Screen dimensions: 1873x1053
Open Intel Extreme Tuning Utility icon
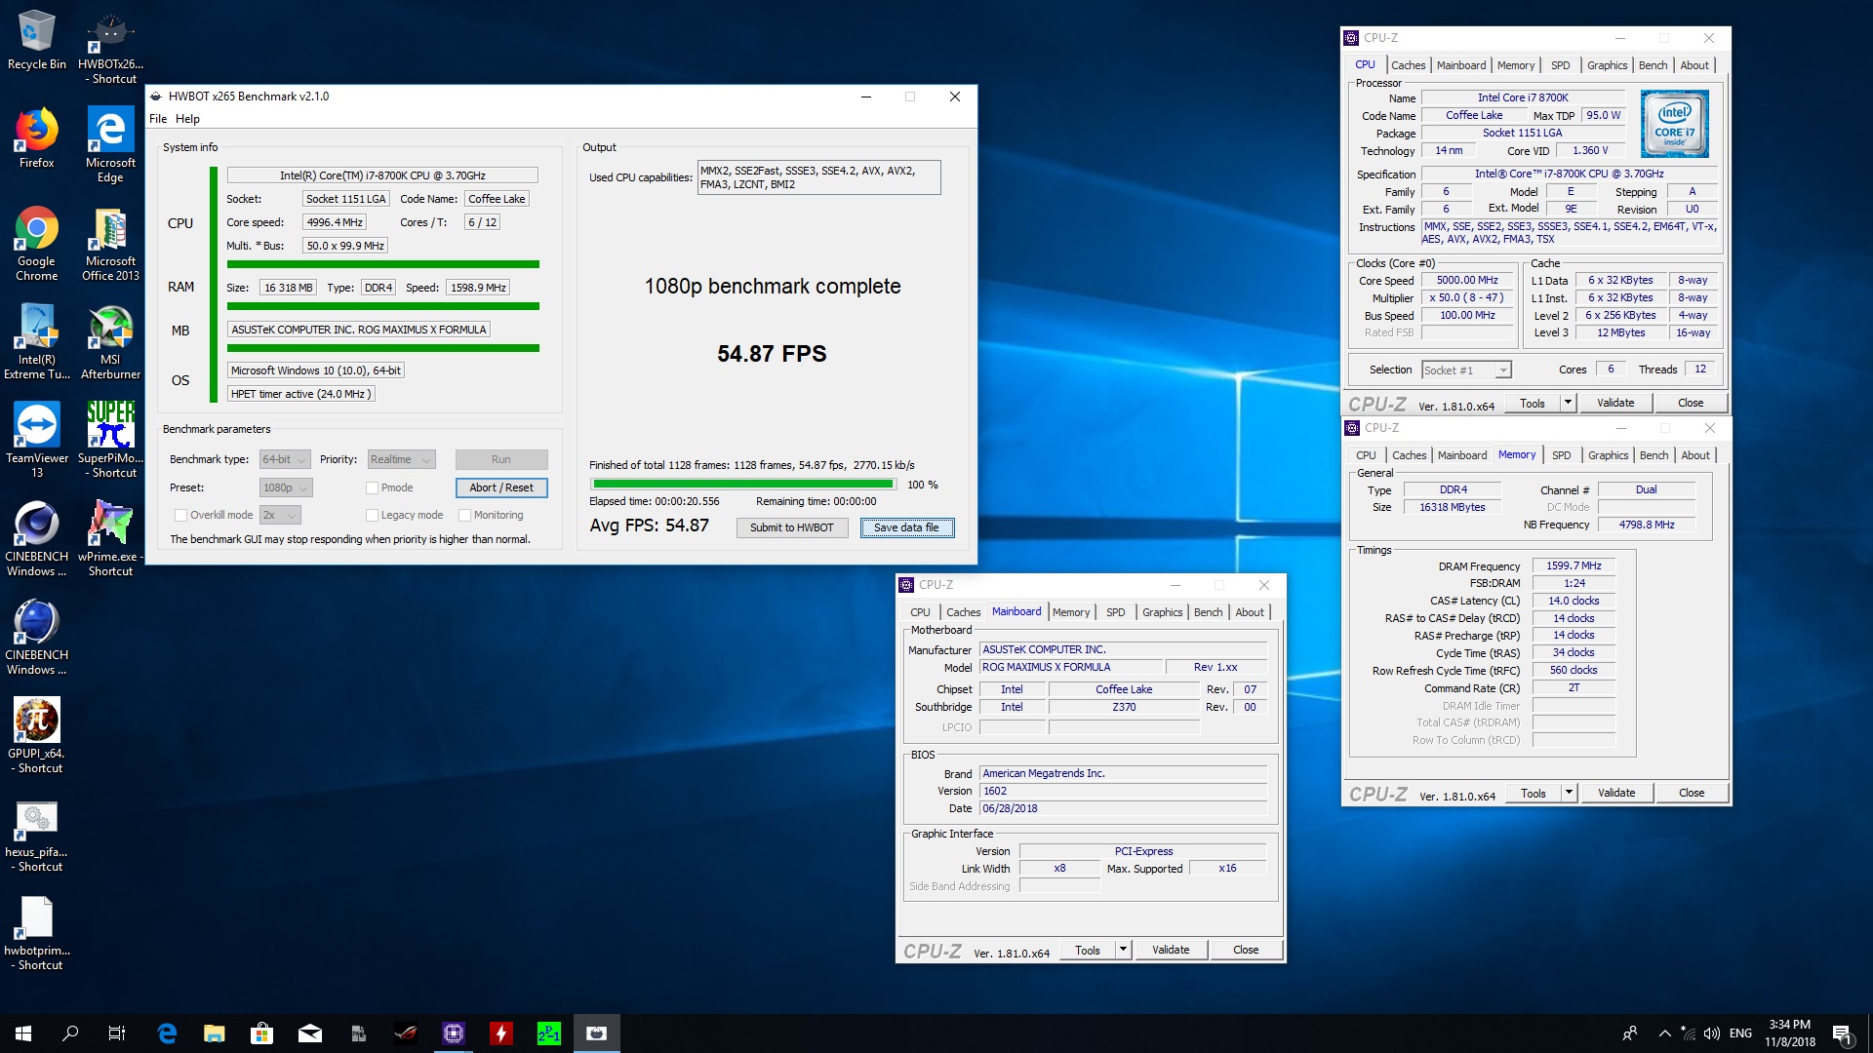pos(36,341)
